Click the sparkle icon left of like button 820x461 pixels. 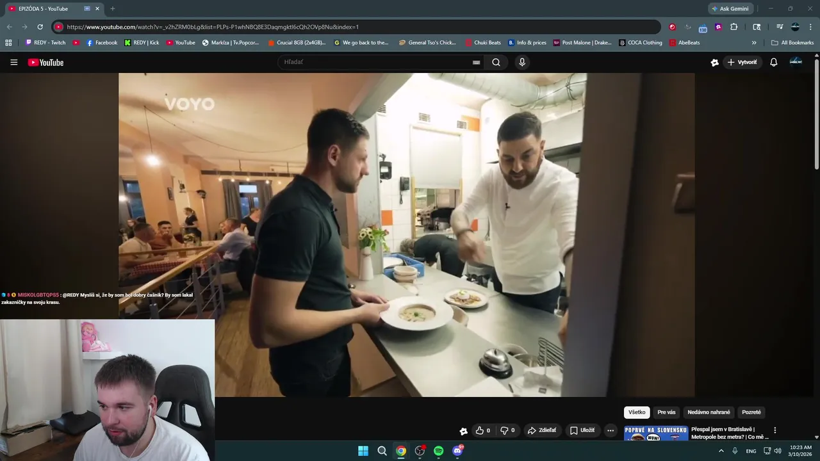tap(463, 431)
